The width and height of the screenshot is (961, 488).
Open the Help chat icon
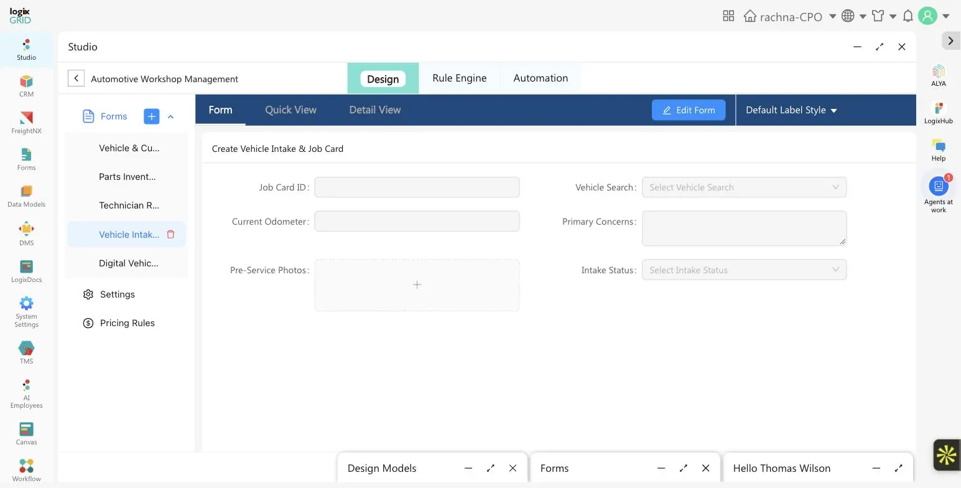pos(939,151)
